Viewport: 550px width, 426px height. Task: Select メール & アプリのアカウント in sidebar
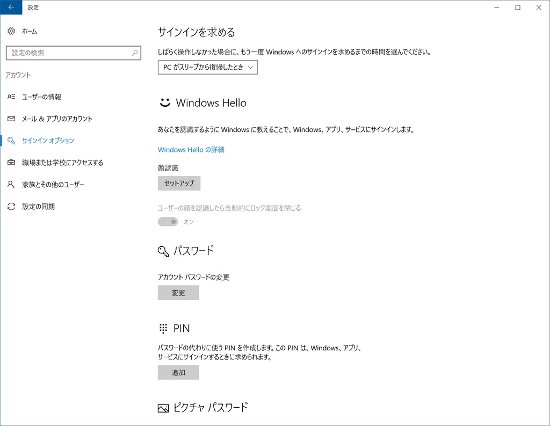[x=57, y=119]
